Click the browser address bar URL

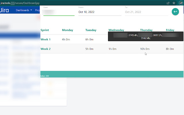(20, 3)
